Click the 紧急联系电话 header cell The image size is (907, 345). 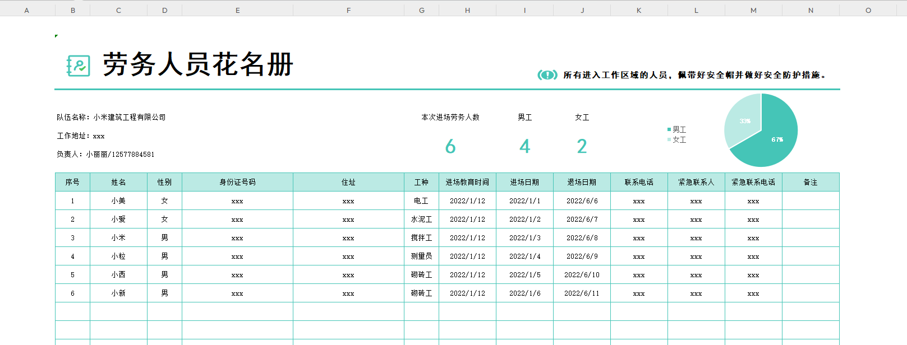[x=753, y=182]
